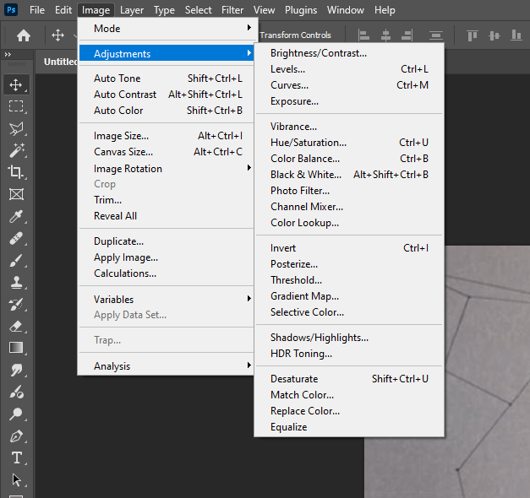The image size is (530, 498).
Task: Open the Filter menu
Action: point(232,10)
